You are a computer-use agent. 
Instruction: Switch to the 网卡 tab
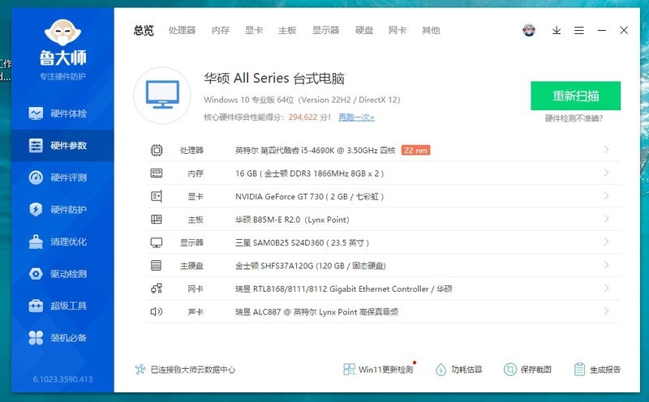[398, 30]
